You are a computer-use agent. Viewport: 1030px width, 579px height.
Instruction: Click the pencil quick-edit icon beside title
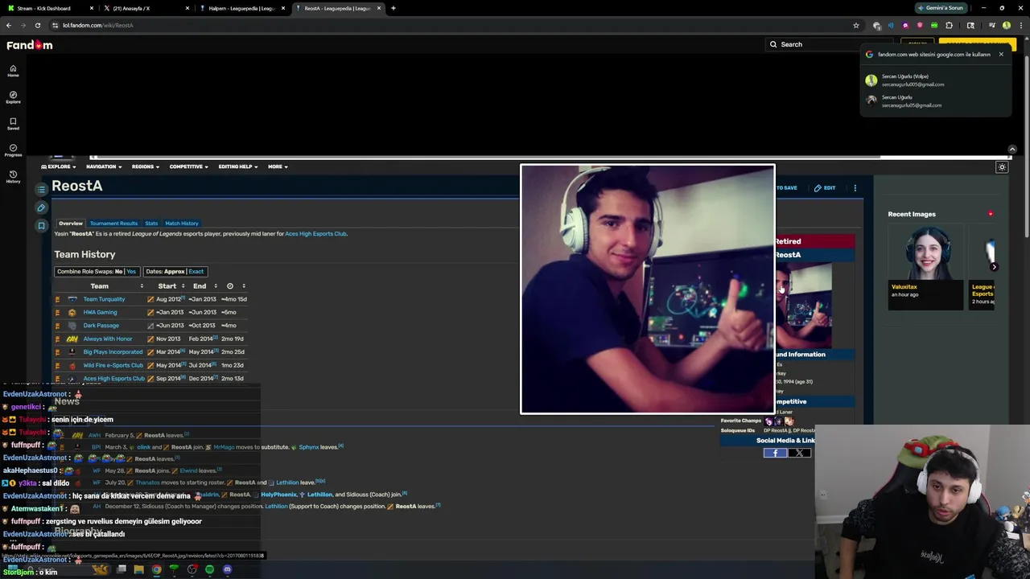point(42,207)
